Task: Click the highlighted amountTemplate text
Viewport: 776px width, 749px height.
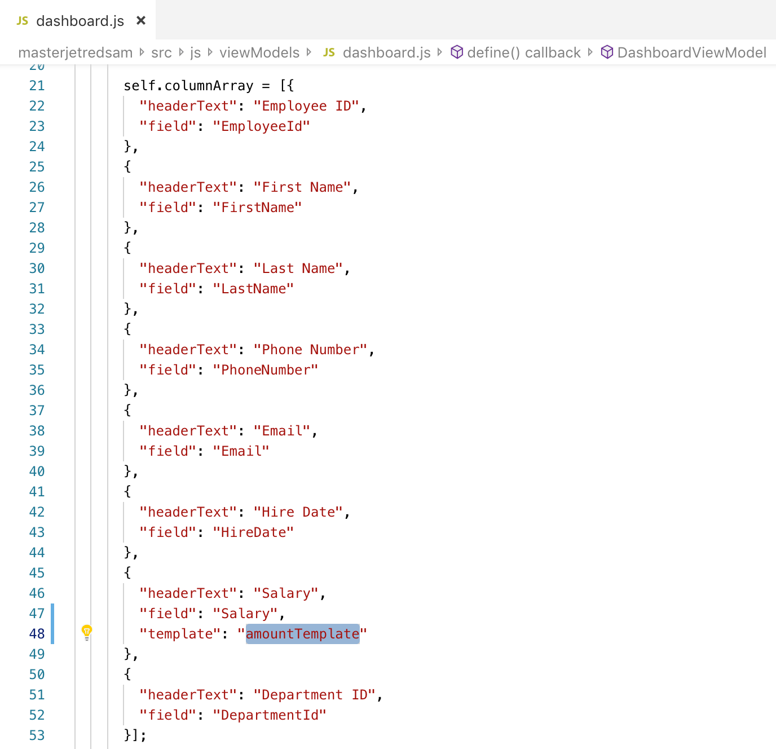Action: pos(303,633)
